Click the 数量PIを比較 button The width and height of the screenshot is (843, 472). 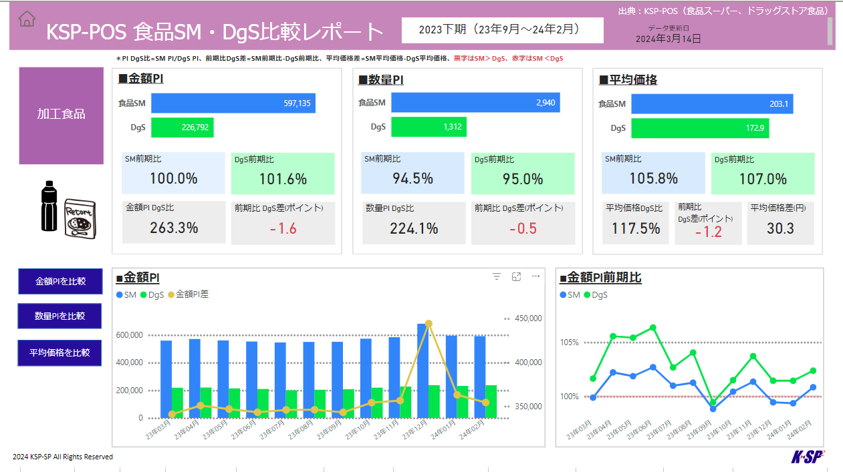[x=60, y=316]
